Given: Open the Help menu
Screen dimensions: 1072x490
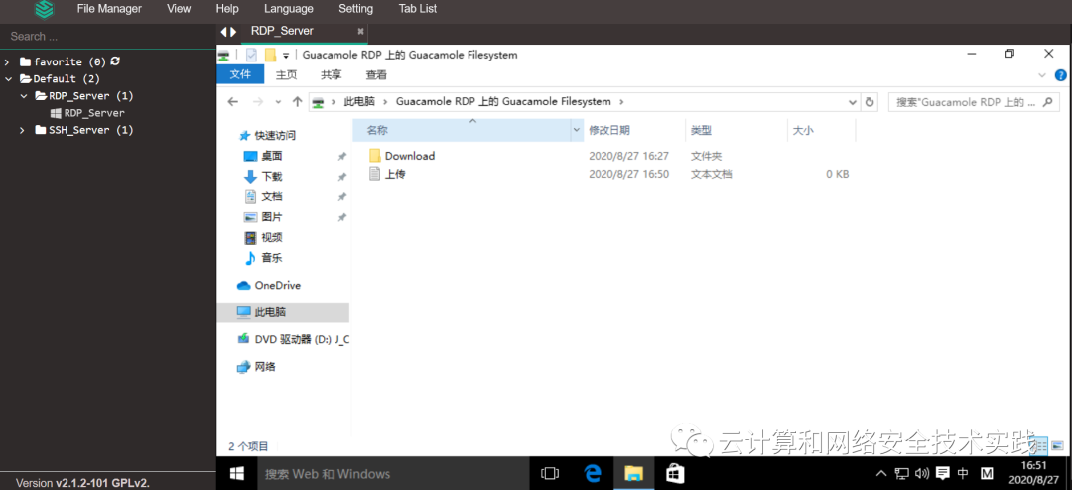Looking at the screenshot, I should point(227,9).
